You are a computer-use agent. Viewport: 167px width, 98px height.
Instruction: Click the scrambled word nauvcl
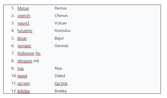tap(23, 23)
